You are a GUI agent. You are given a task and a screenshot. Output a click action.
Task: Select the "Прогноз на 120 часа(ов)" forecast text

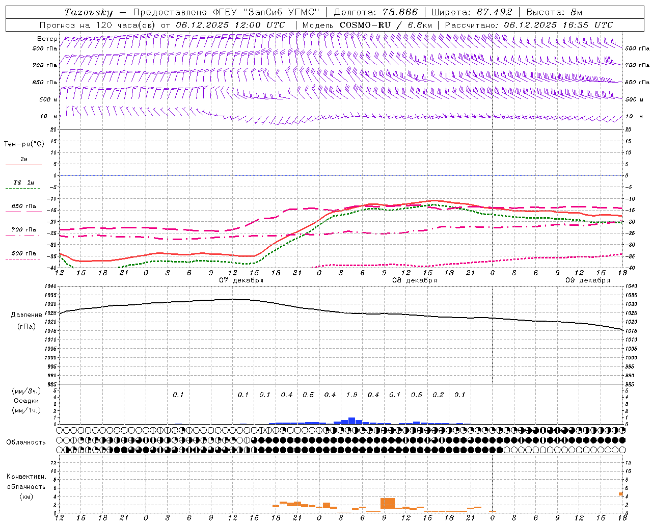pyautogui.click(x=98, y=25)
